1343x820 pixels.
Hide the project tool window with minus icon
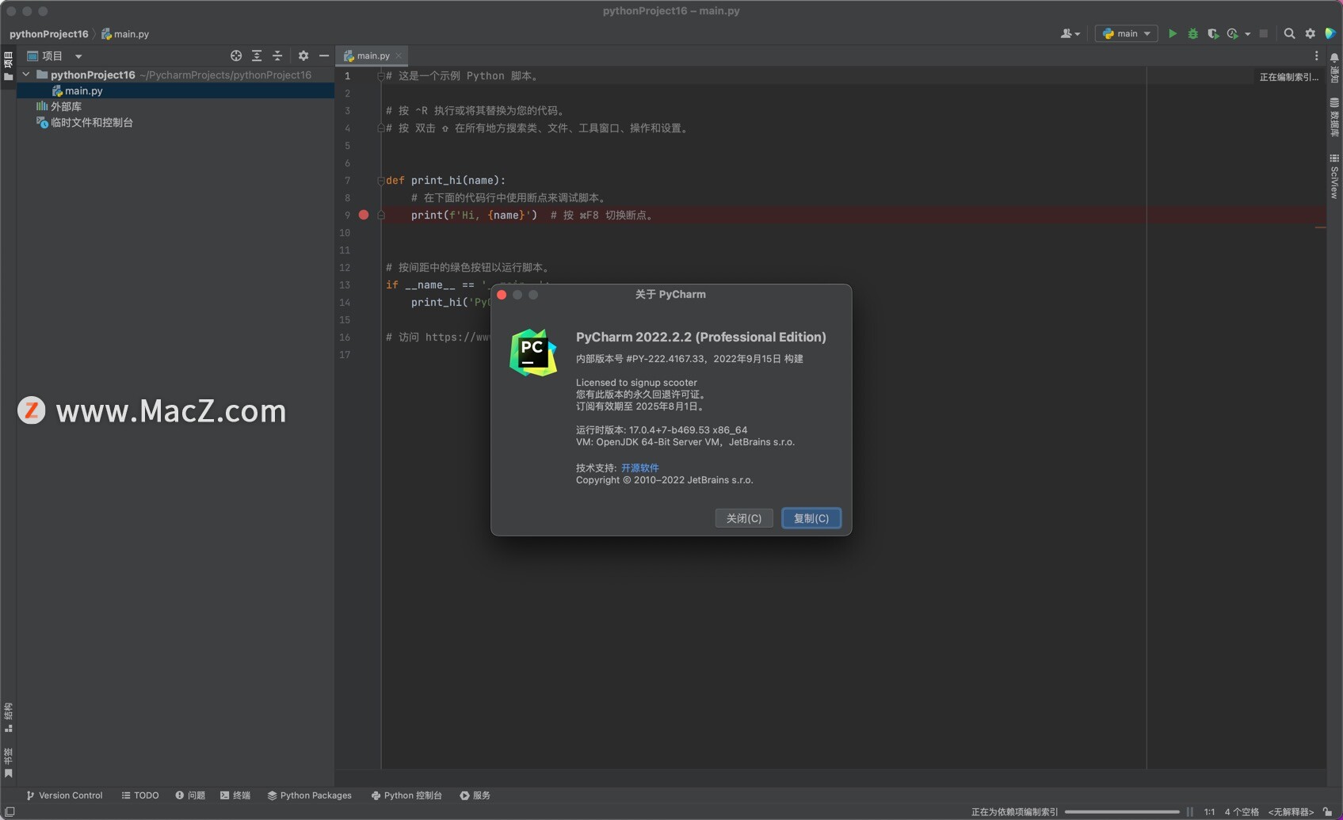click(324, 55)
